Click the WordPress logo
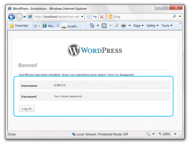Image resolution: width=191 pixels, height=145 pixels. pos(95,50)
